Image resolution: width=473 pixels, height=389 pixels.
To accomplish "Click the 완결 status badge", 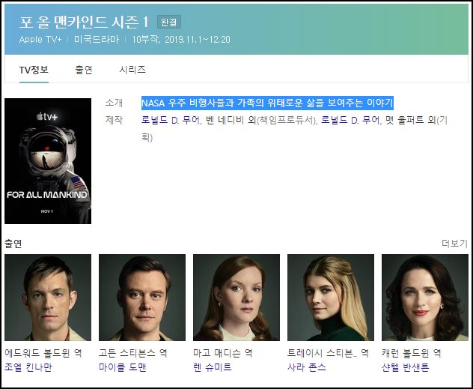I will point(169,22).
